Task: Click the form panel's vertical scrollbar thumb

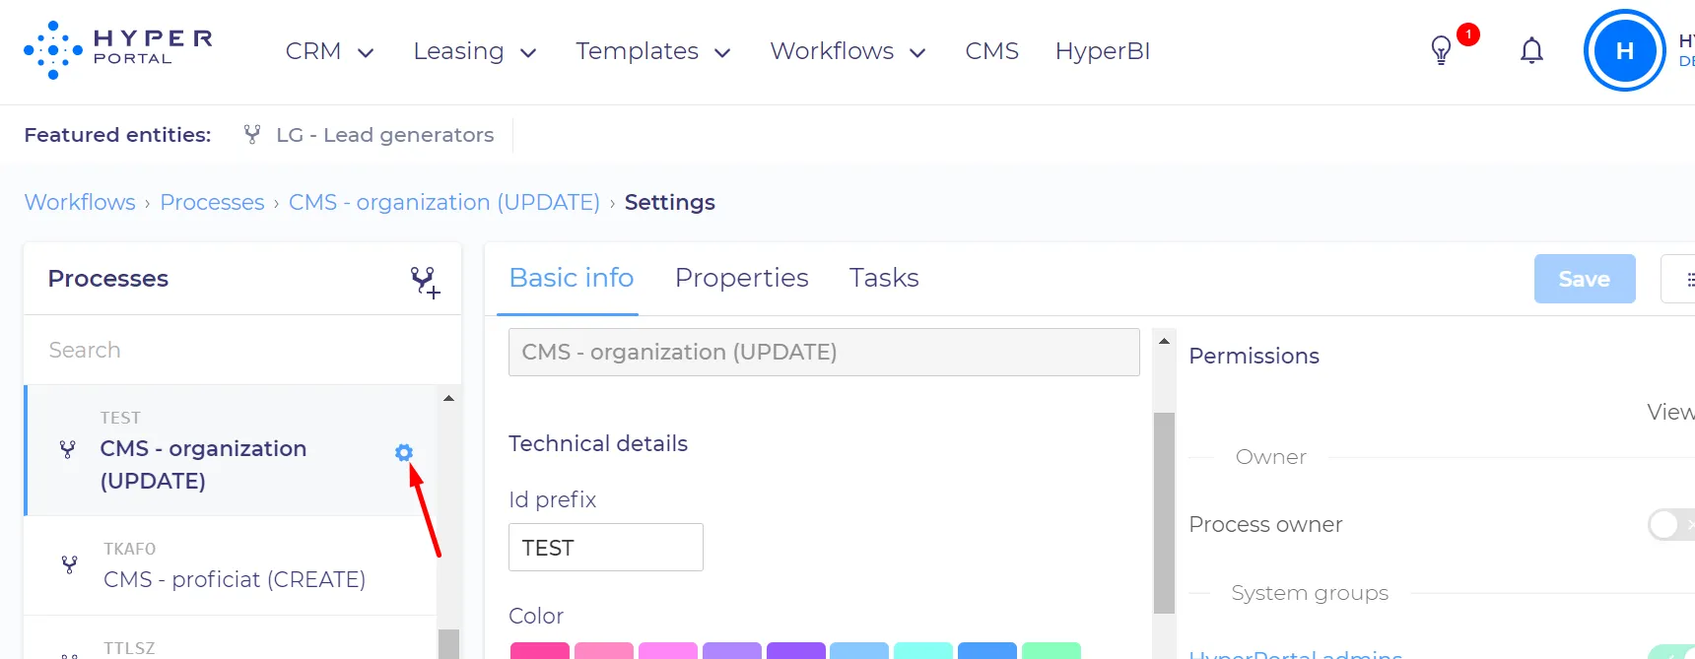Action: (1164, 512)
